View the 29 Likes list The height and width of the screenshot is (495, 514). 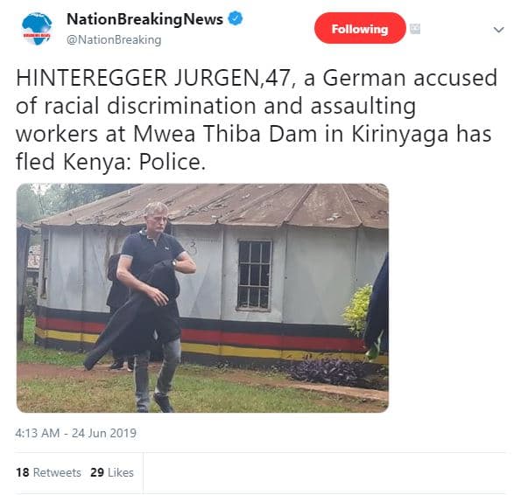112,472
